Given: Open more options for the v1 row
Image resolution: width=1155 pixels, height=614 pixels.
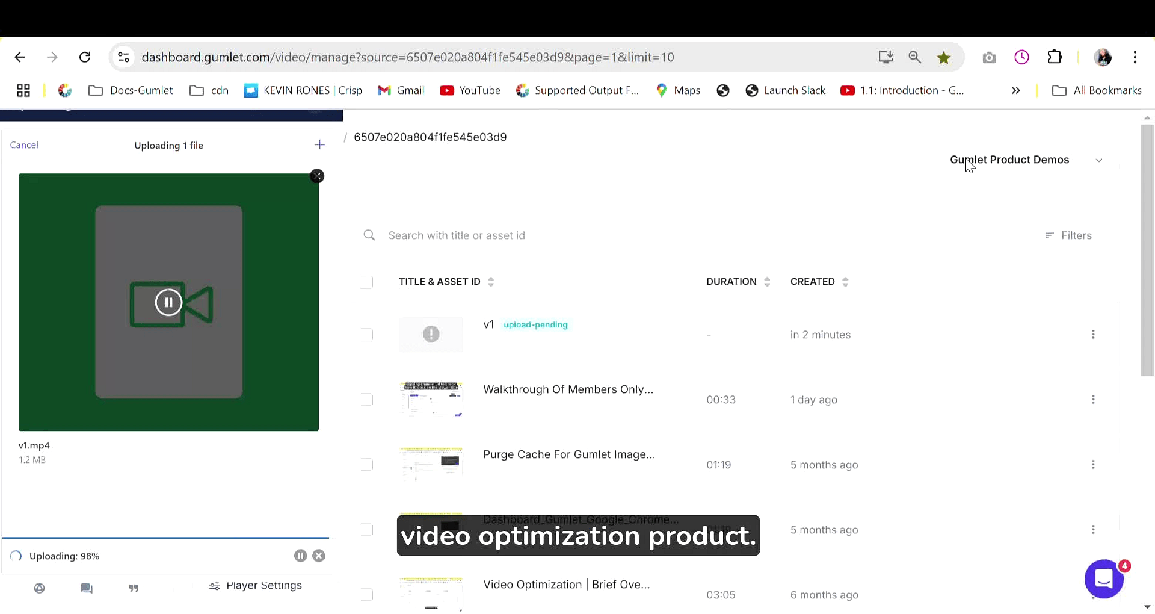Looking at the screenshot, I should point(1093,335).
